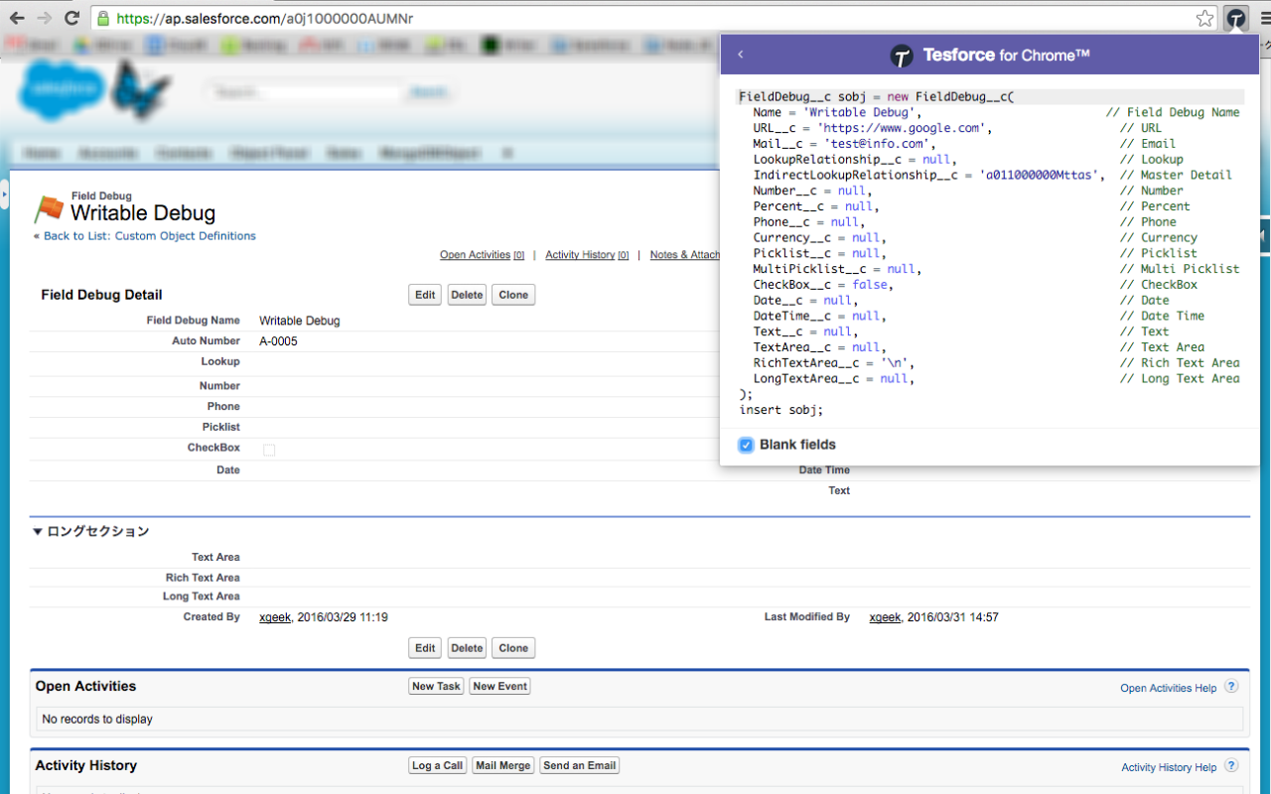Click the Salesforce header search box
This screenshot has height=794, width=1271.
304,91
